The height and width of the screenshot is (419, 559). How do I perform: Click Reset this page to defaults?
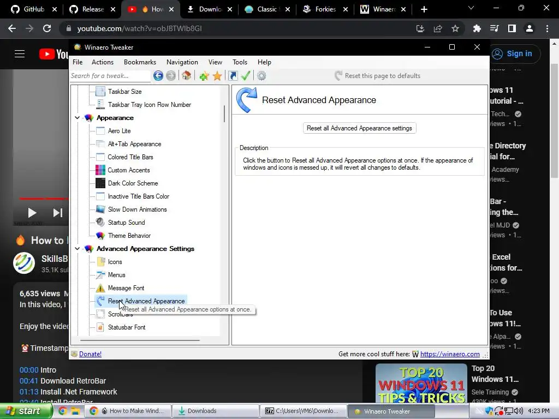click(x=378, y=75)
